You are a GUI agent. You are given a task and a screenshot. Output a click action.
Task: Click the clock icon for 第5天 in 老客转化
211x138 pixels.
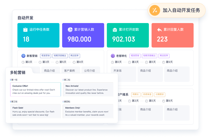pos(146,62)
